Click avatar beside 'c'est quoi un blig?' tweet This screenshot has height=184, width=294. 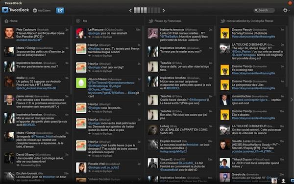pyautogui.click(x=81, y=67)
